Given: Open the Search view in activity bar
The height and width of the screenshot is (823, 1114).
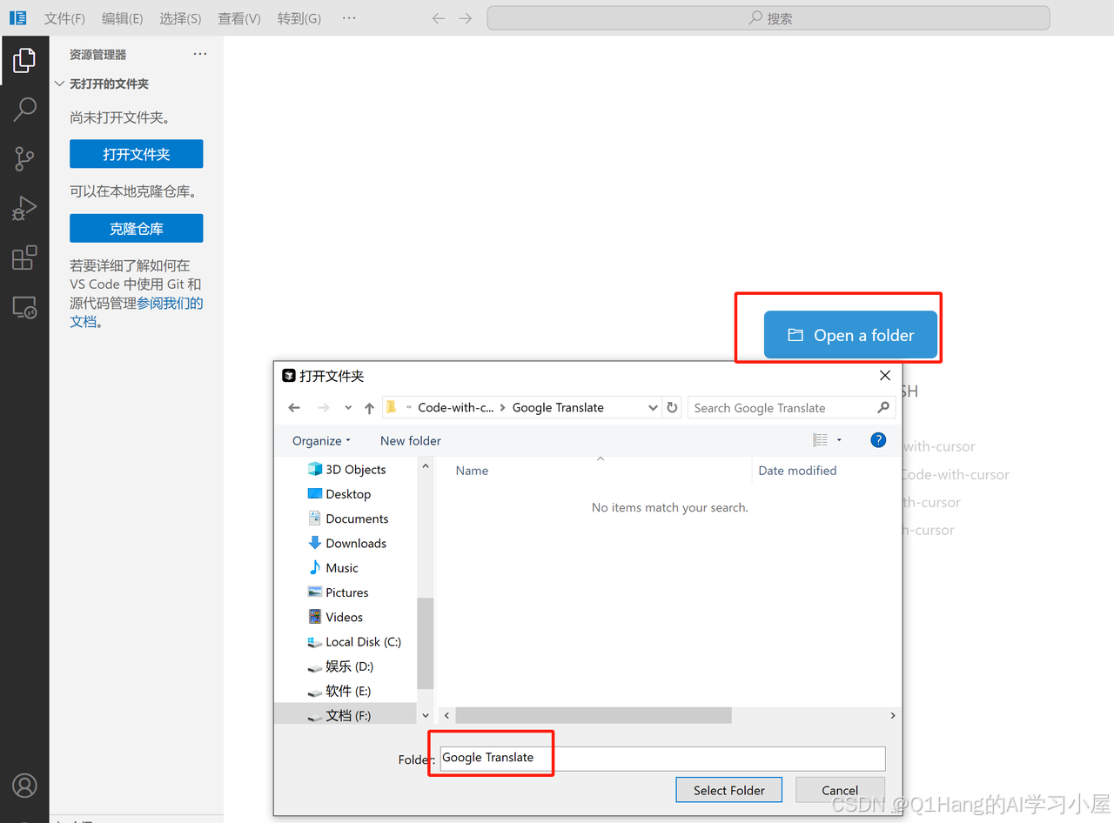Looking at the screenshot, I should click(24, 109).
